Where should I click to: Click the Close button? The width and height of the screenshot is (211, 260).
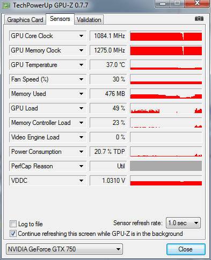coord(186,249)
